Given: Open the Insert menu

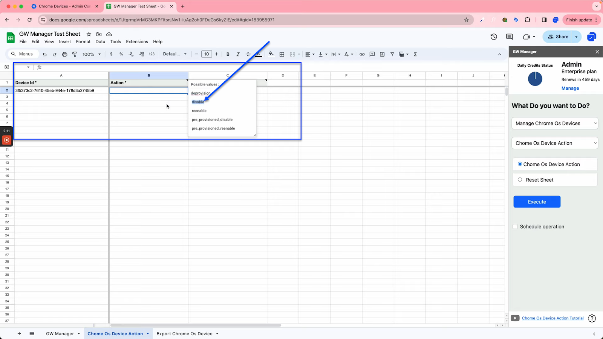Looking at the screenshot, I should pos(65,42).
